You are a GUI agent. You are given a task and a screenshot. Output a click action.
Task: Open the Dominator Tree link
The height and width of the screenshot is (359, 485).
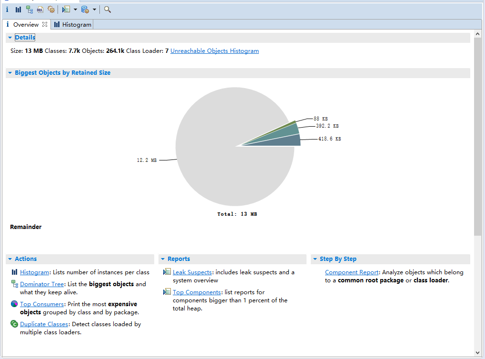pos(42,284)
